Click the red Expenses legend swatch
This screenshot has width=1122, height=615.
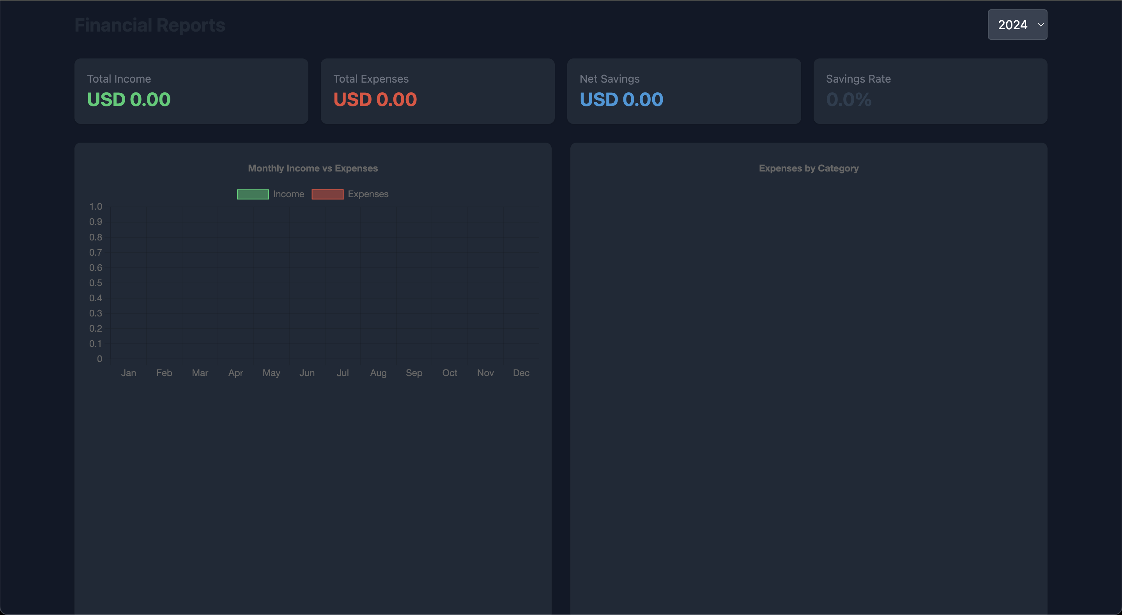(x=327, y=194)
